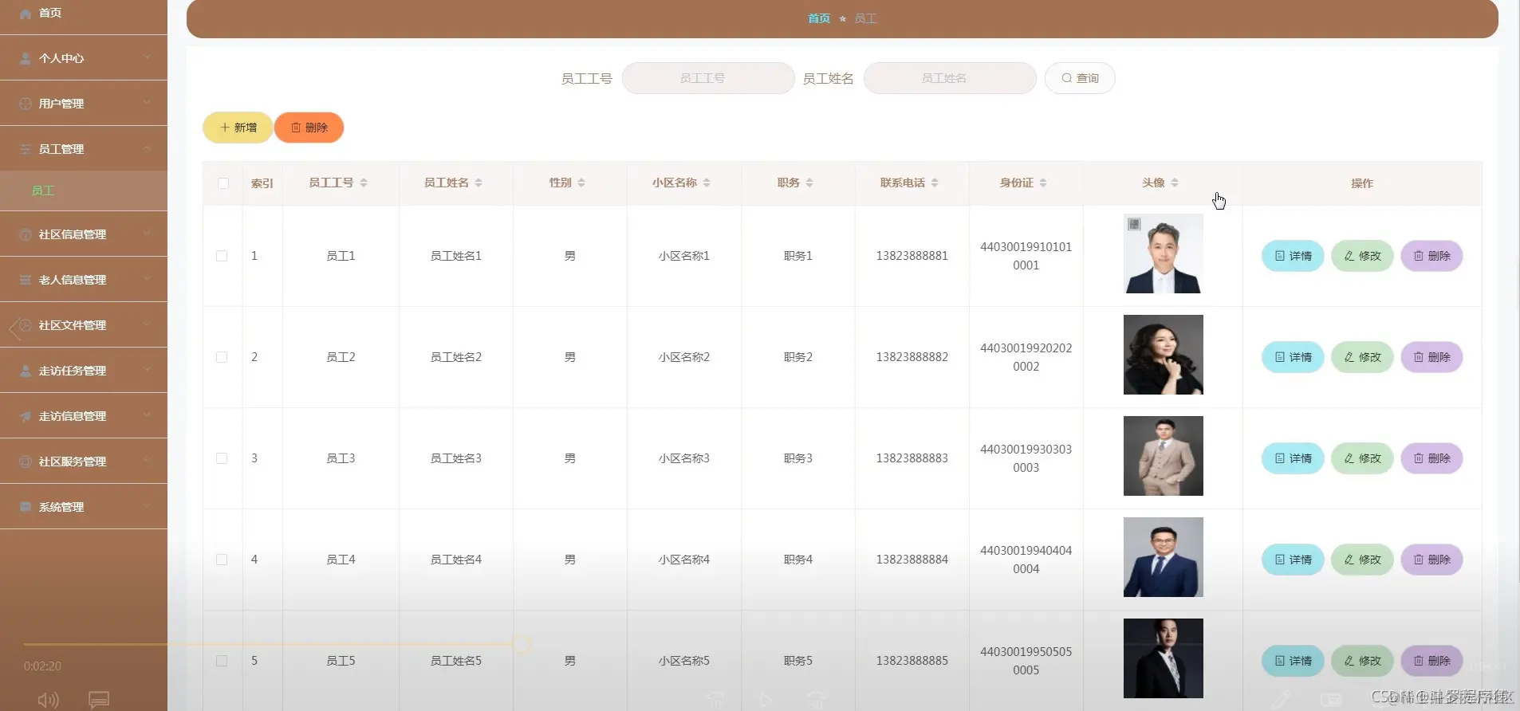The image size is (1520, 711).
Task: Sort by 头像 column arrows
Action: [1175, 183]
